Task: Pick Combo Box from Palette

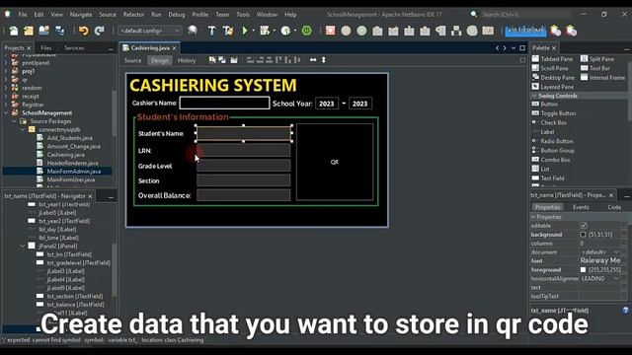Action: (x=551, y=160)
